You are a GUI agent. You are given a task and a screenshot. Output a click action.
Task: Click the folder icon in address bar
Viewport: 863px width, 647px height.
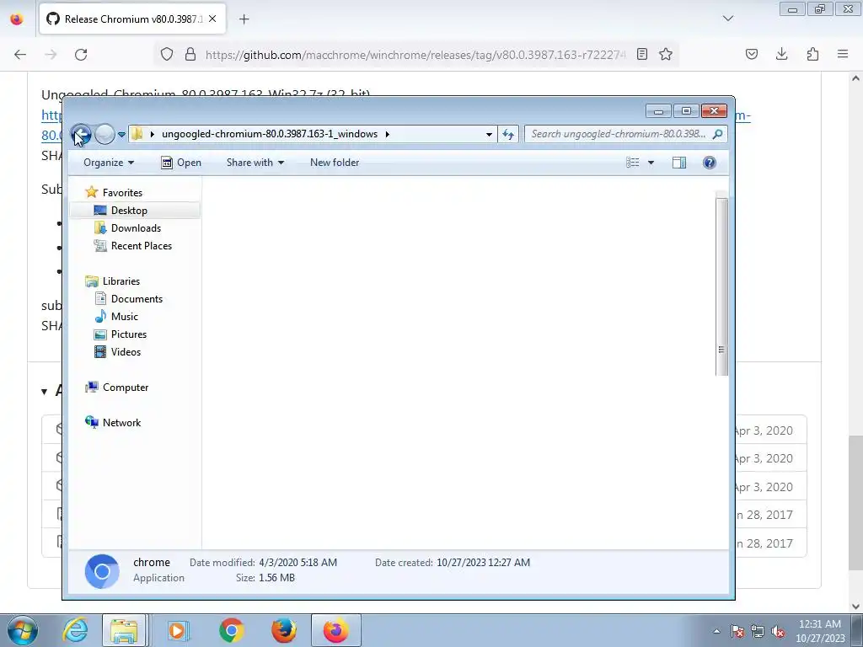(137, 134)
